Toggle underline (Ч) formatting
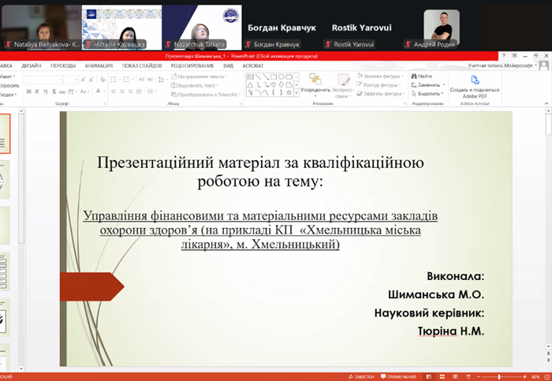This screenshot has height=381, width=552. 45,92
